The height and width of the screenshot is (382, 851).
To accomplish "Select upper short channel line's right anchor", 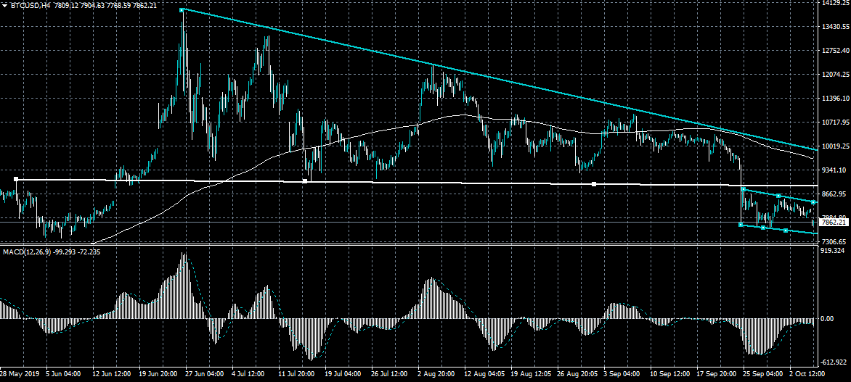I will pos(813,202).
